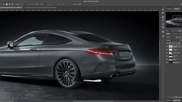Open the Brush Settings panel icon

coord(163,27)
